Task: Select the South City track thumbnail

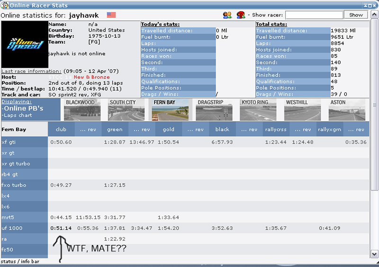Action: click(126, 110)
